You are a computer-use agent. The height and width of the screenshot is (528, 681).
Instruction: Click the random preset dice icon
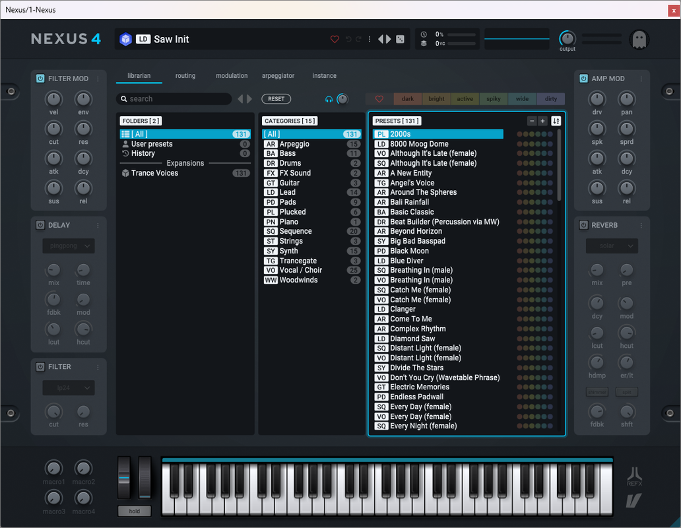[401, 39]
